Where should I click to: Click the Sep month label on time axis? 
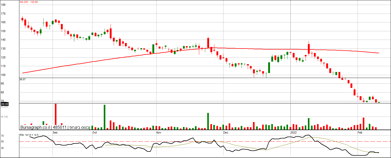tap(55, 132)
